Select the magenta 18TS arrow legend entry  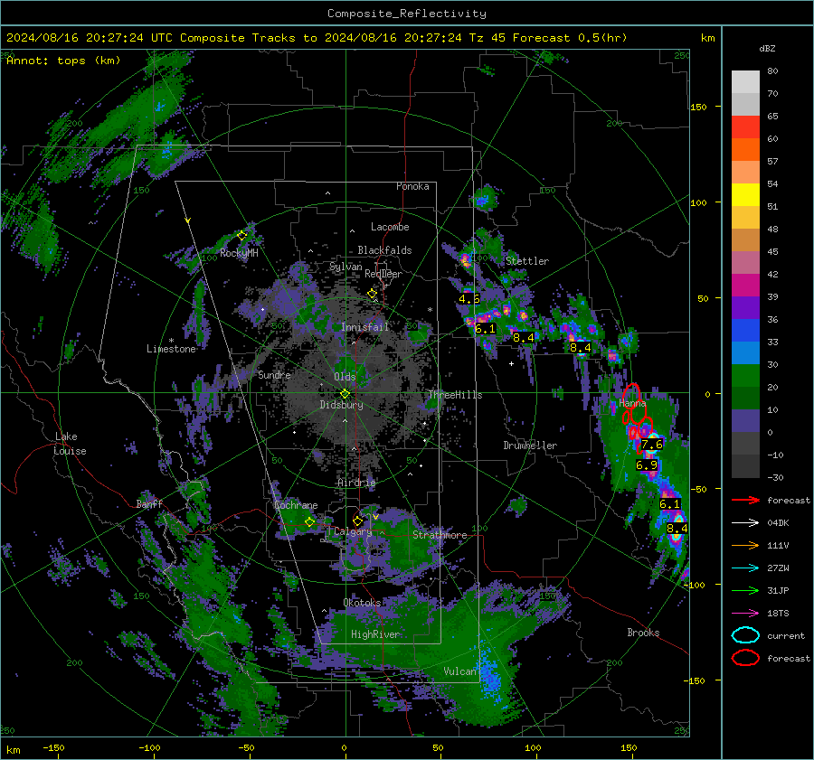(745, 614)
